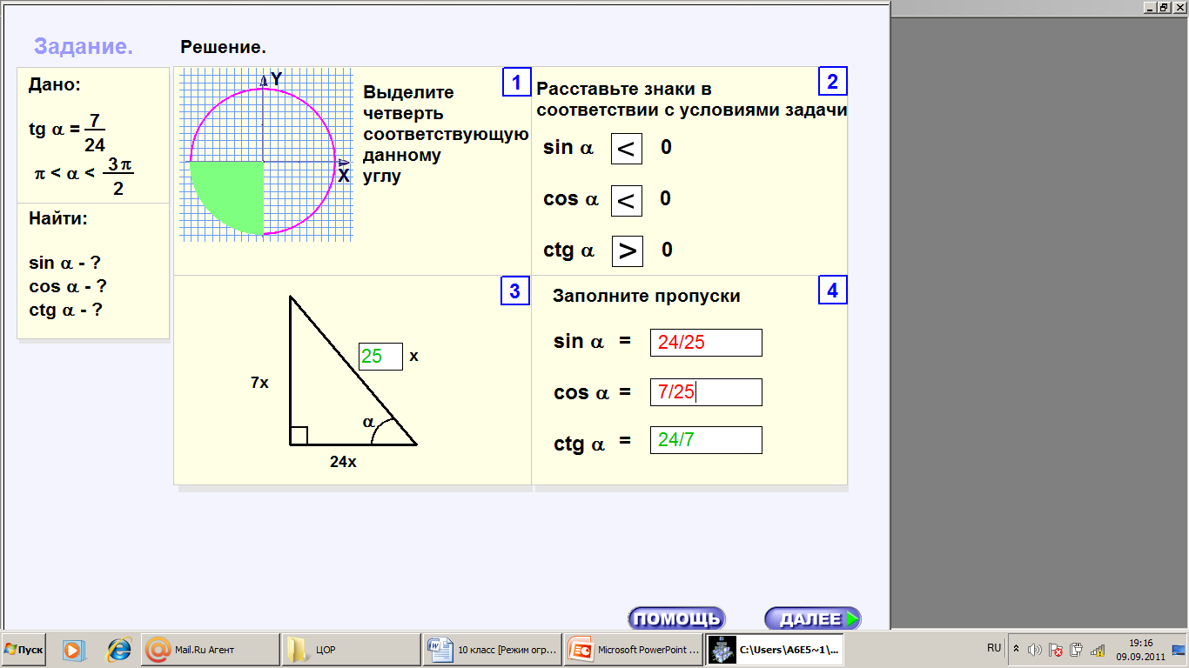Open the volume speaker tray icon

(1035, 650)
